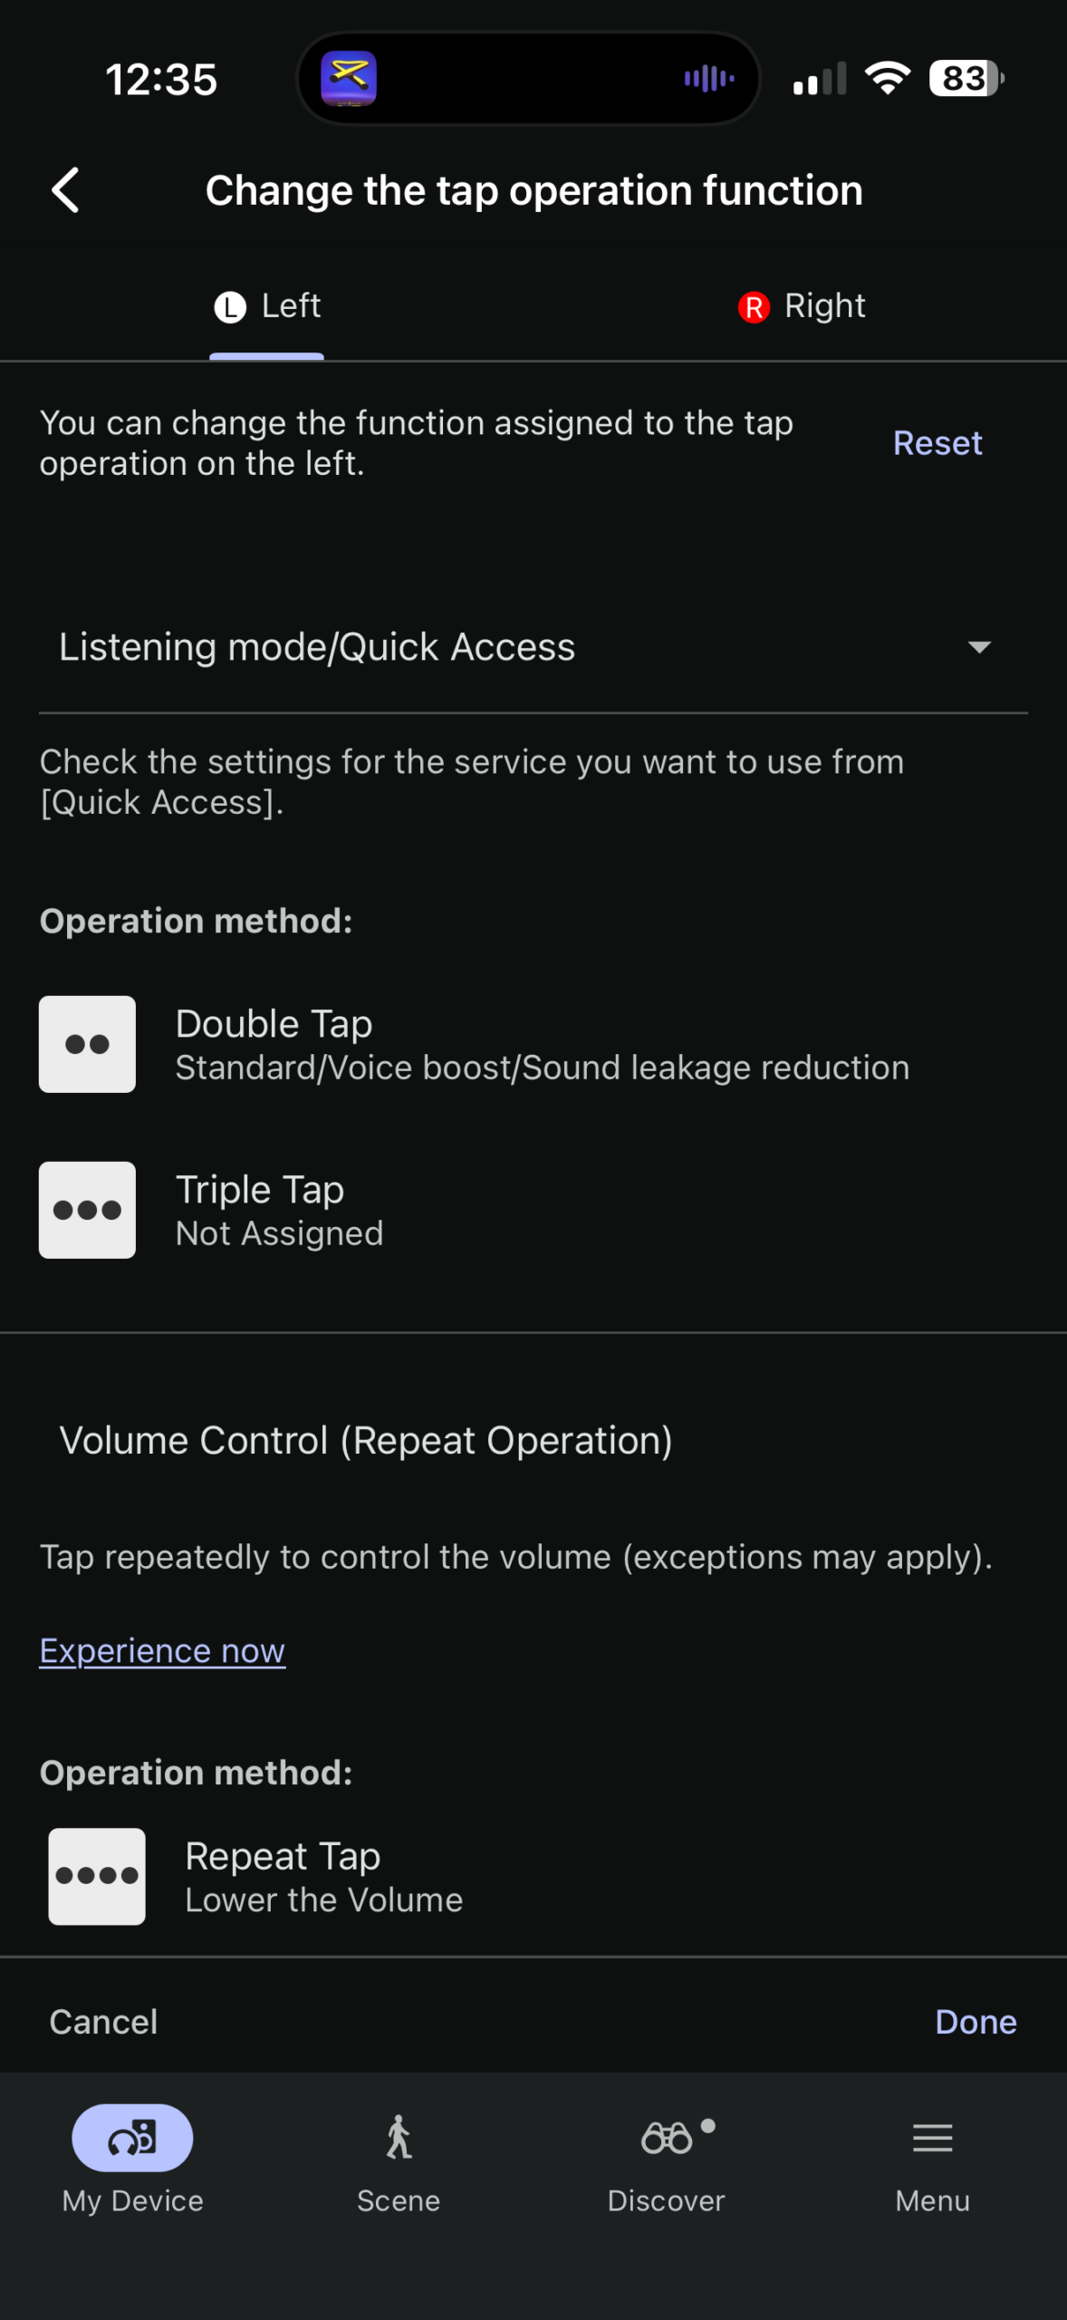Expand the Listening mode/Quick Access dropdown

click(317, 647)
